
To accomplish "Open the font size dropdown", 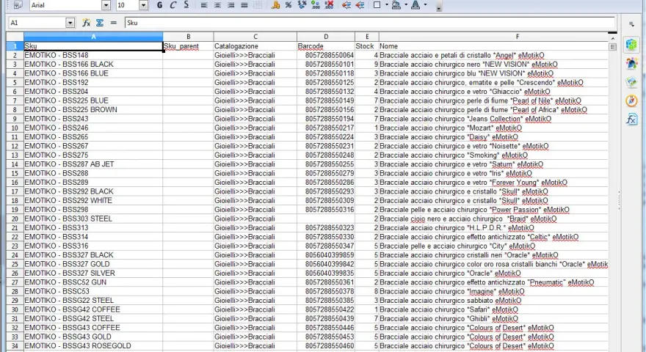I will click(x=143, y=5).
